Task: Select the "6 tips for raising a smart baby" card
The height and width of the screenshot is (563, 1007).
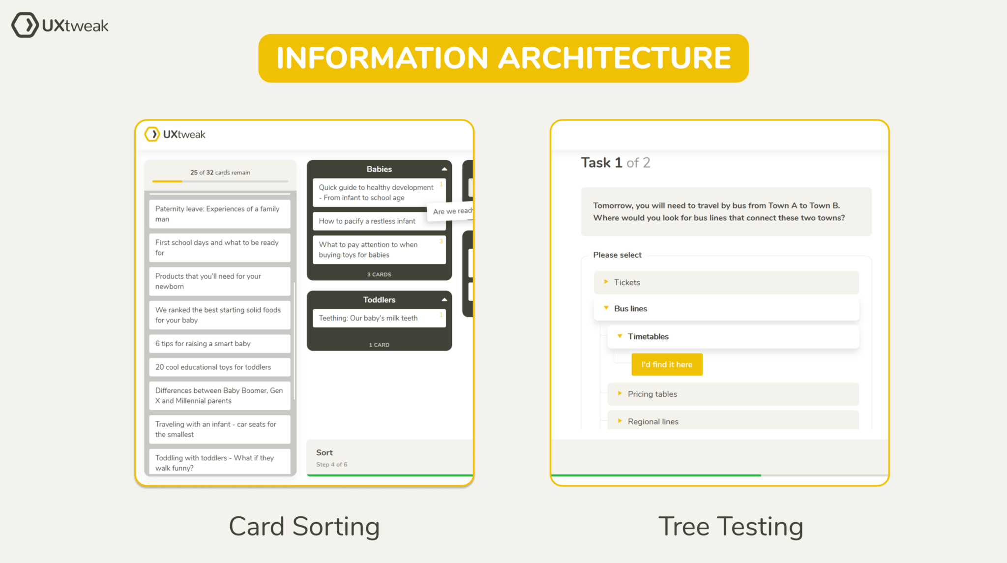Action: [220, 343]
